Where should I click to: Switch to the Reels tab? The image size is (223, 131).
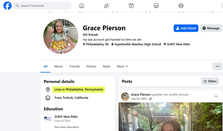pyautogui.click(x=106, y=66)
